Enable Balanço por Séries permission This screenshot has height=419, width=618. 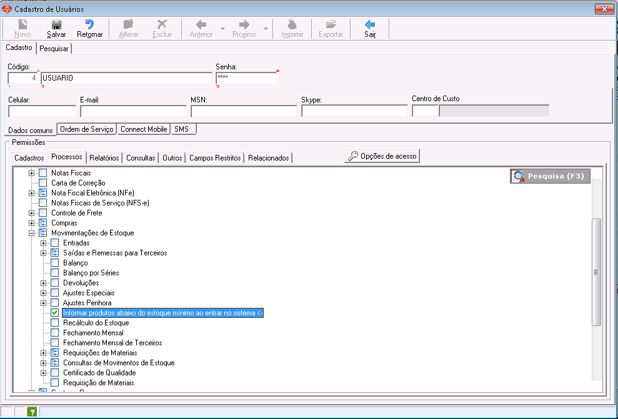click(x=55, y=273)
